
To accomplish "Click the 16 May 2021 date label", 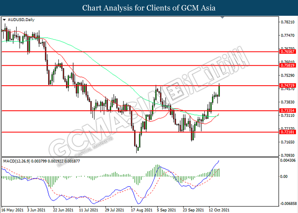I will 12,210.
